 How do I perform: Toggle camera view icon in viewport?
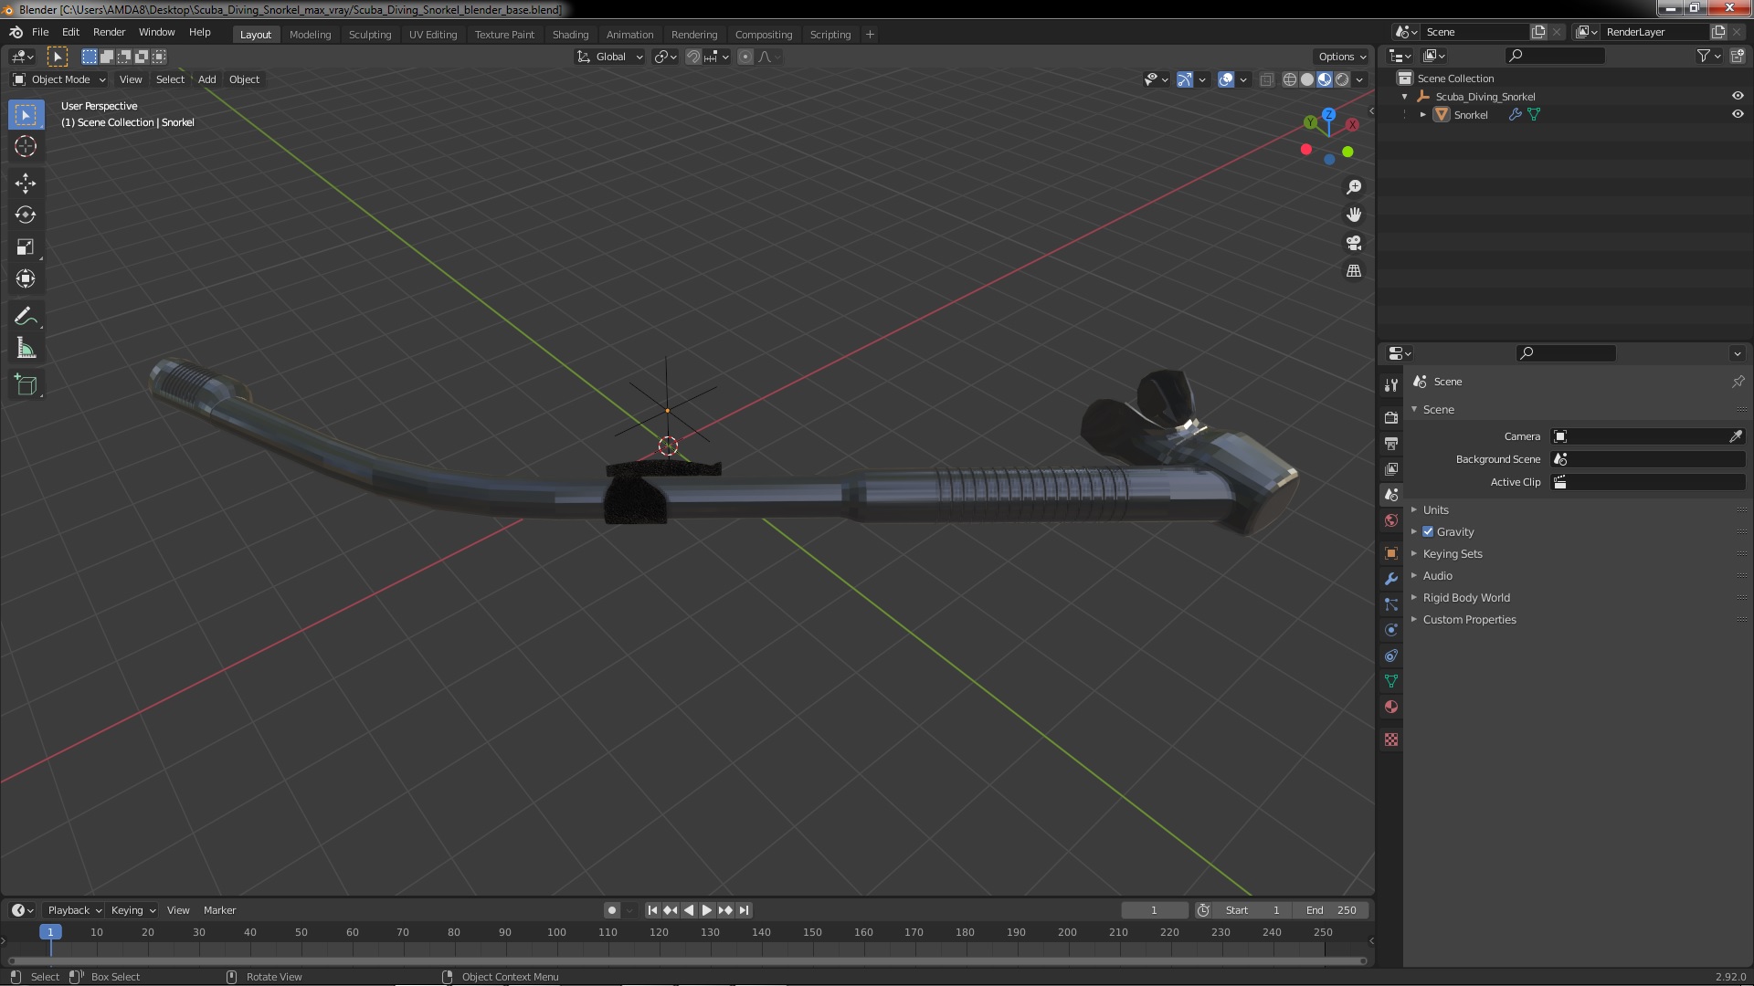[x=1354, y=243]
